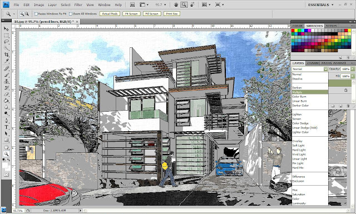
Task: Select the Rectangular Marquee tool
Action: point(6,36)
